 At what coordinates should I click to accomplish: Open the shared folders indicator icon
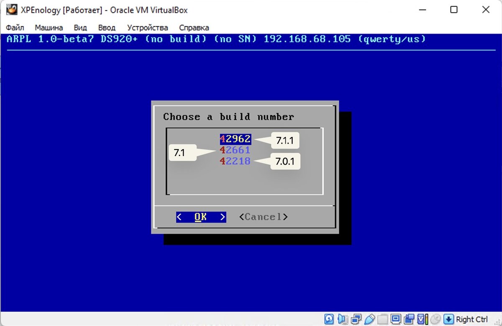383,319
